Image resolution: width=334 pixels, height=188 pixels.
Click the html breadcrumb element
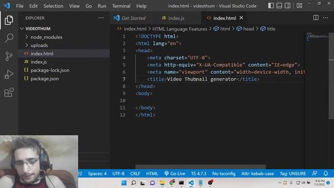[x=222, y=29]
